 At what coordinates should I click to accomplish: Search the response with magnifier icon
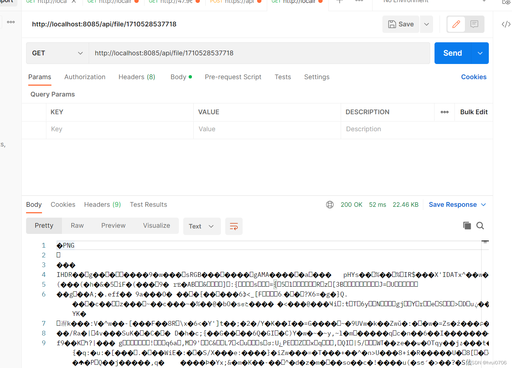[x=480, y=226]
